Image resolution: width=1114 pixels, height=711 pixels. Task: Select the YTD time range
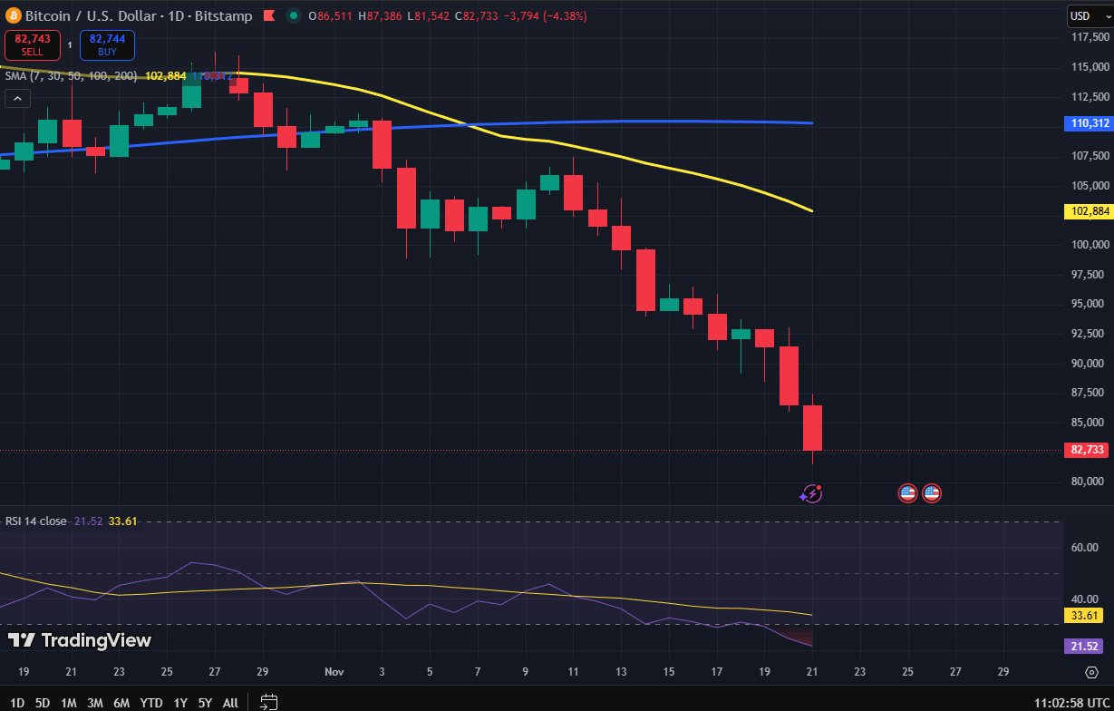coord(151,702)
